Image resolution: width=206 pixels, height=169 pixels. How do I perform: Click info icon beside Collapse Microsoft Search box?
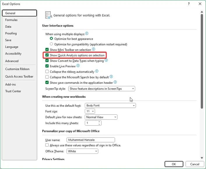pos(111,77)
